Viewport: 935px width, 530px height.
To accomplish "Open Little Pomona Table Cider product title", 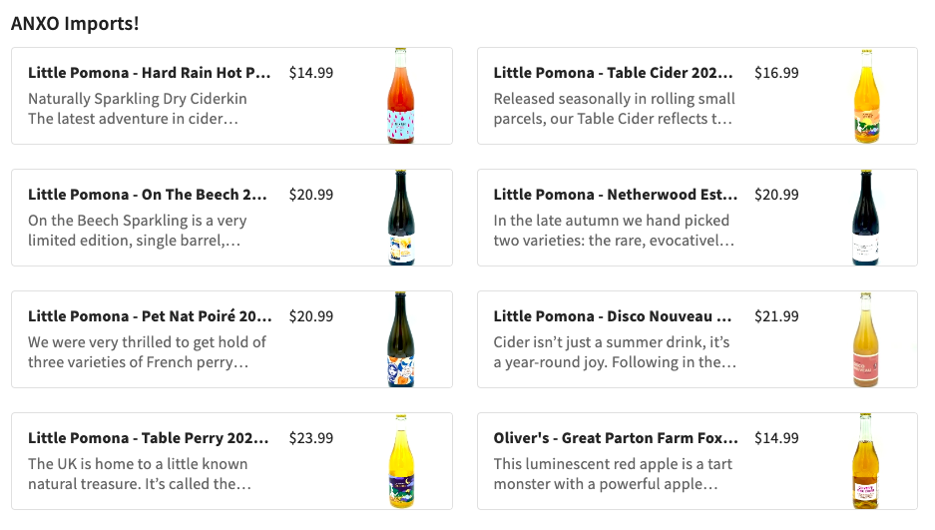I will click(x=614, y=73).
